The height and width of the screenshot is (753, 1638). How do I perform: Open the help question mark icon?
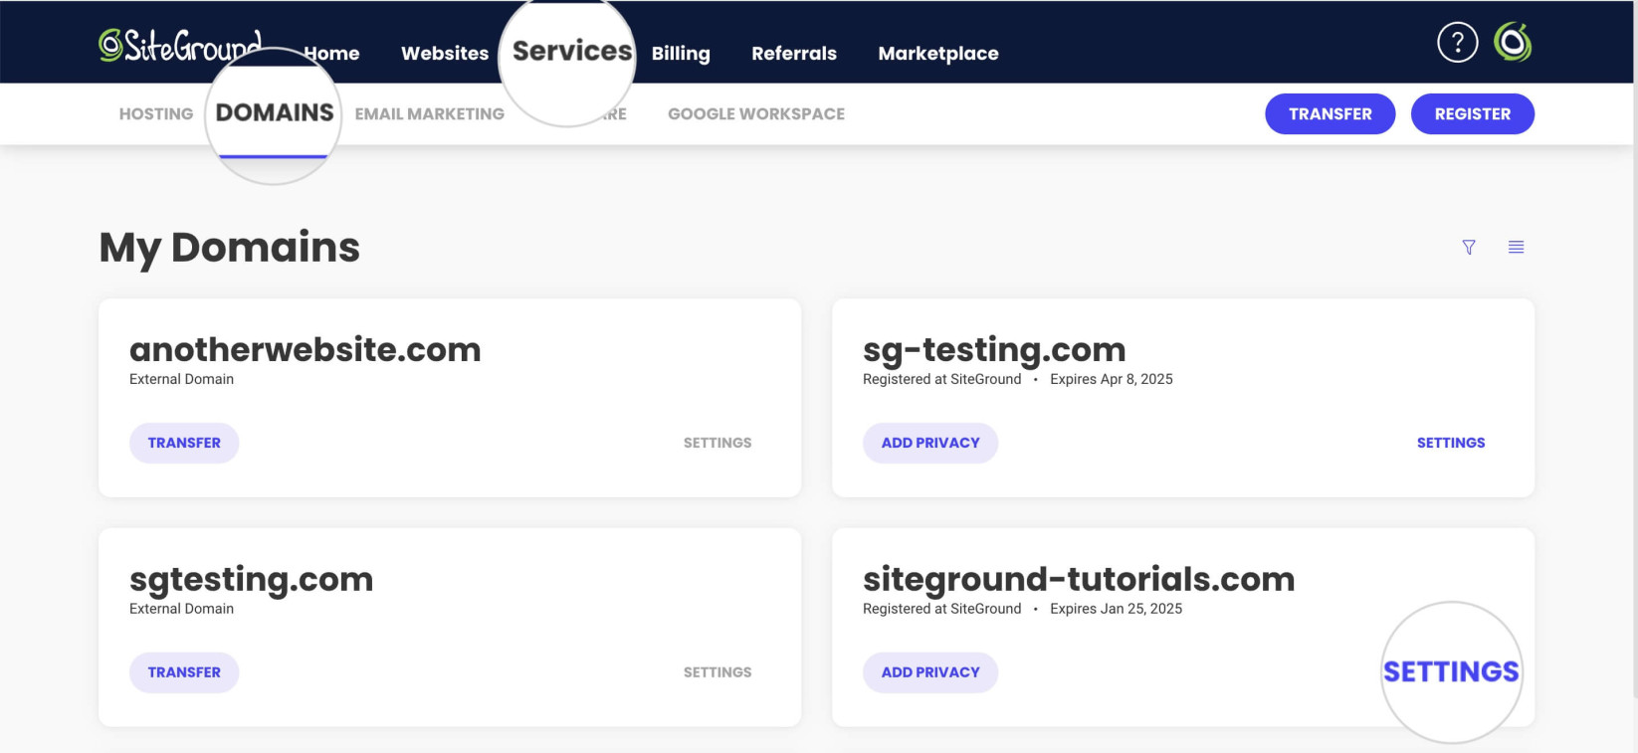pos(1457,42)
